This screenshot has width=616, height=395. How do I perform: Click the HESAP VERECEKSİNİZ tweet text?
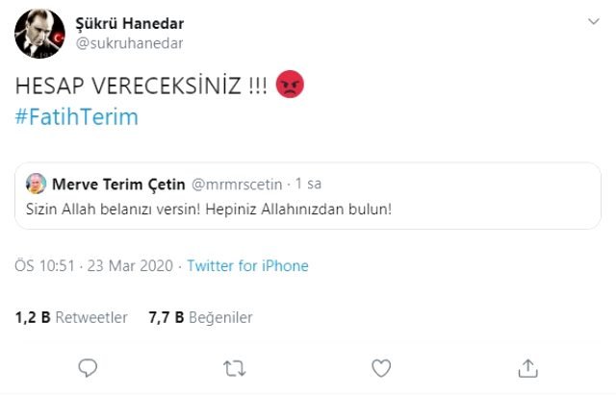point(141,86)
